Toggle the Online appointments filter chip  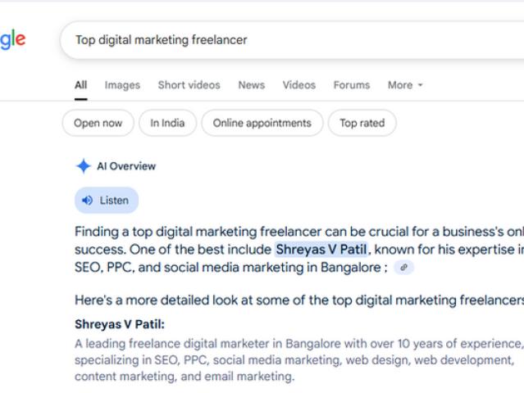tap(262, 124)
